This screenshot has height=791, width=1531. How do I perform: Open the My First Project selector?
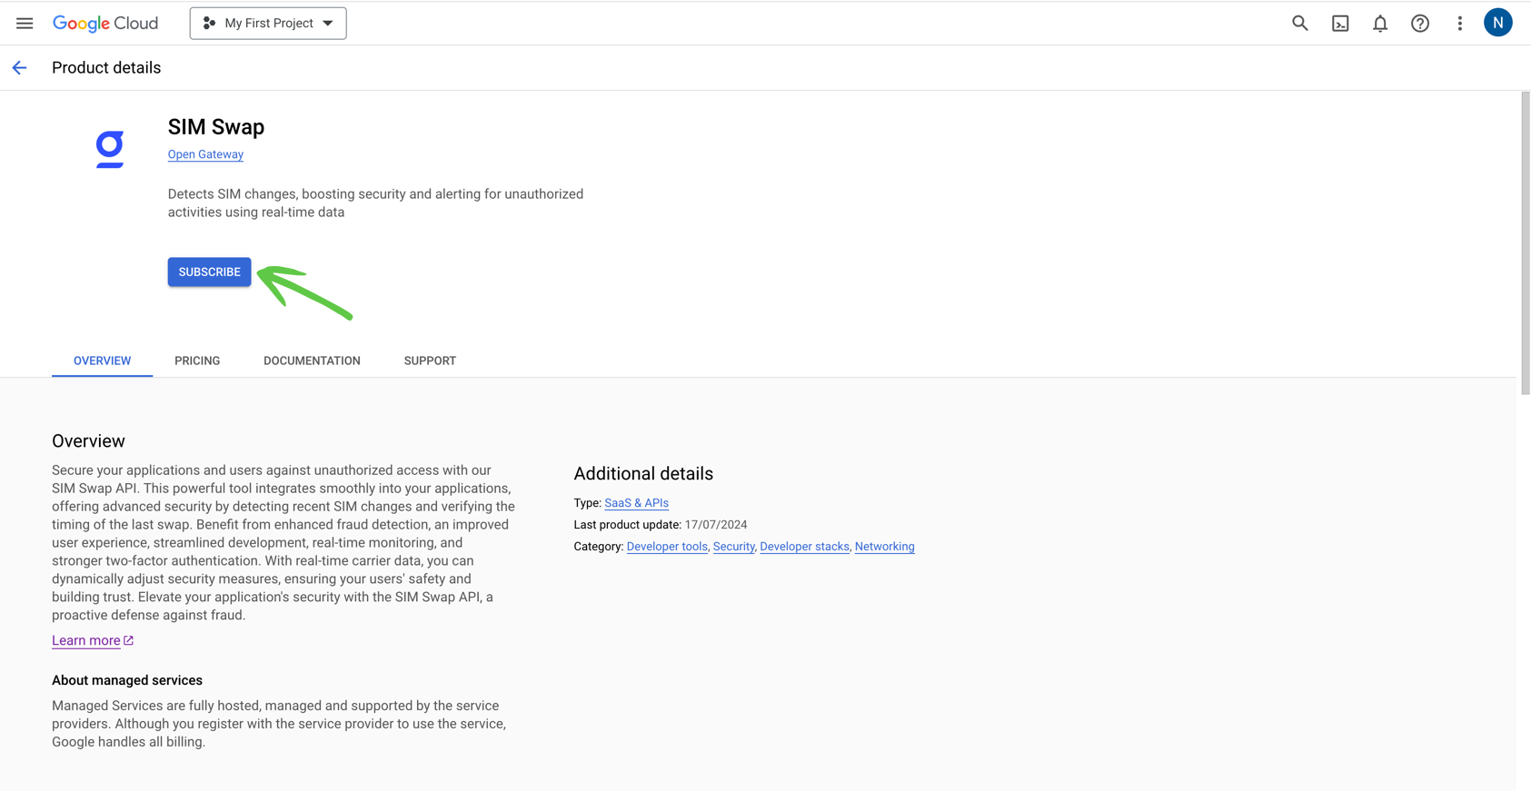[268, 23]
